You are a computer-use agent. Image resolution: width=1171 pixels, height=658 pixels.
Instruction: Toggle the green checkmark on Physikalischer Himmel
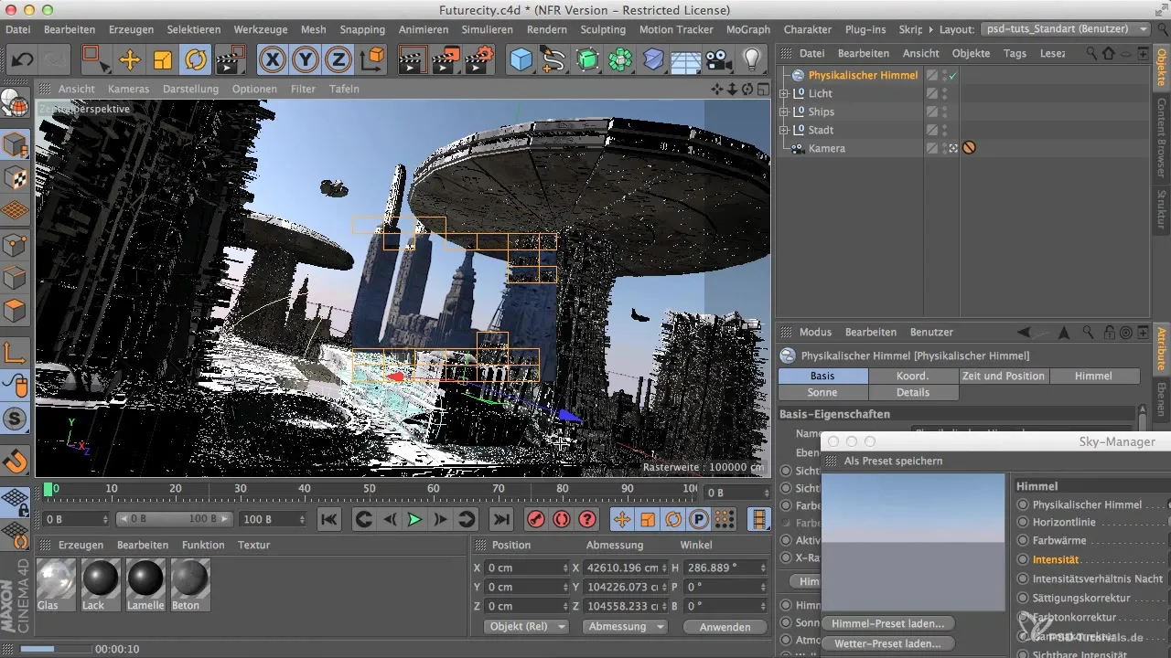[953, 75]
